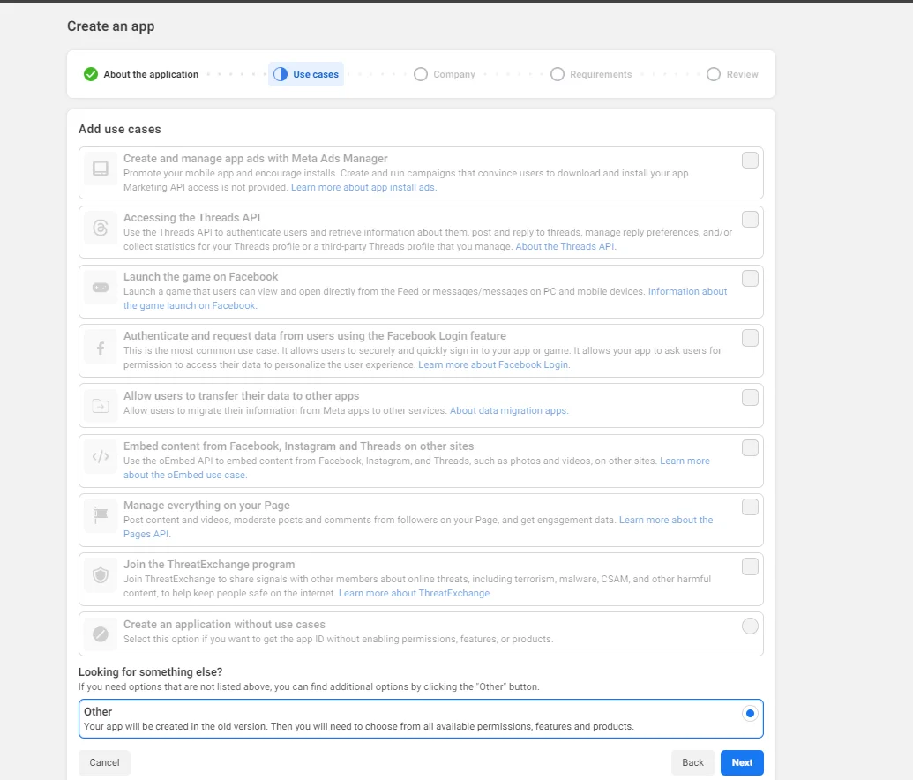Check the Meta Ads Manager app ads checkbox

click(750, 161)
